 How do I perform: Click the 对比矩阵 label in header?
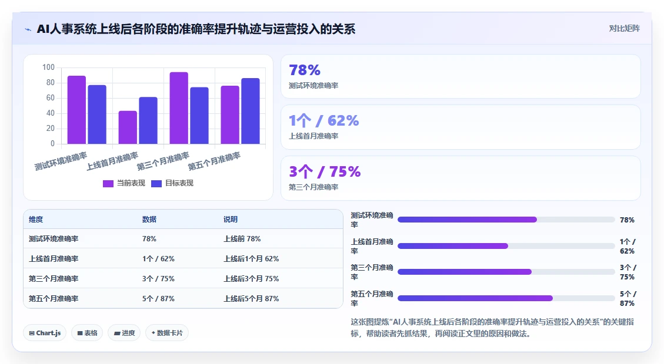click(x=624, y=28)
